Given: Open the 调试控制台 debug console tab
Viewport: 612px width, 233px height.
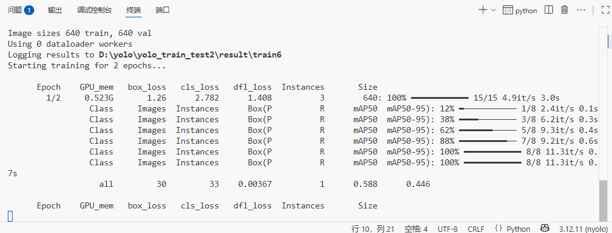Looking at the screenshot, I should coord(94,11).
